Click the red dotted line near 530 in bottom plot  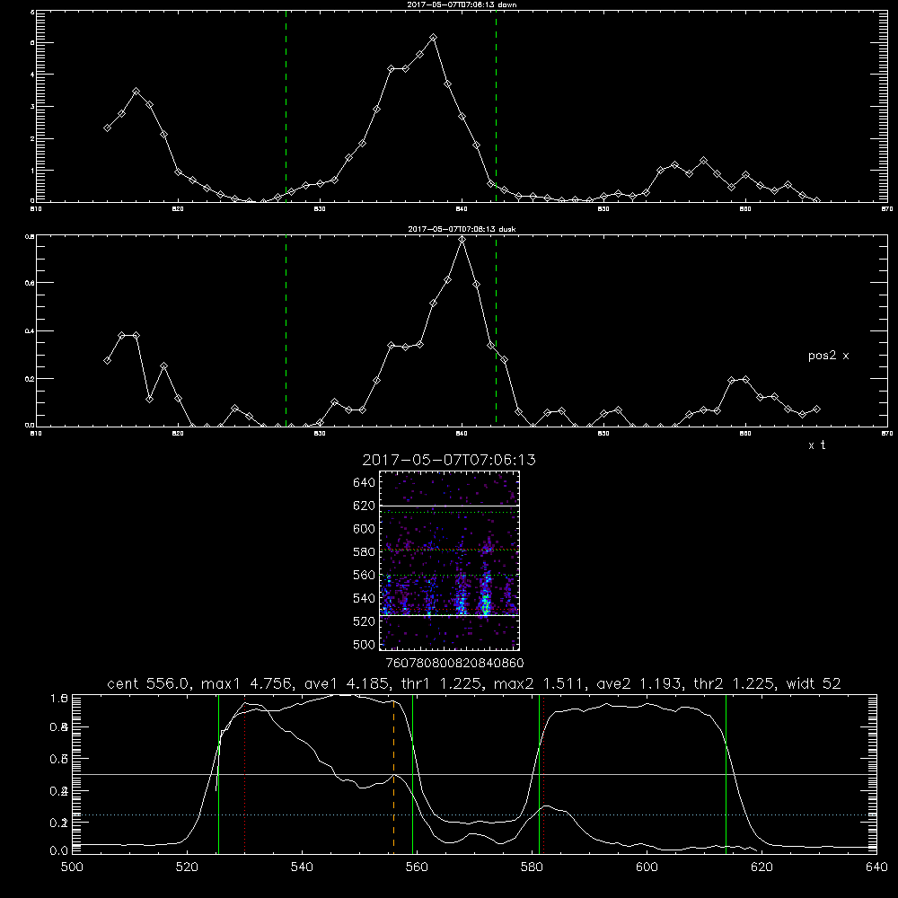[x=245, y=776]
